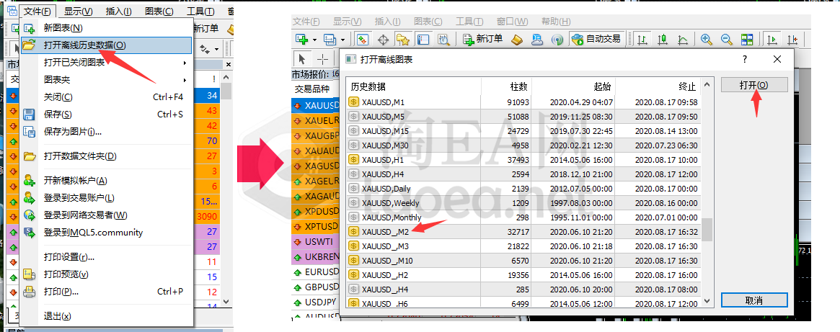
Task: Choose 保存为图片(i)... menu entry
Action: pos(105,132)
